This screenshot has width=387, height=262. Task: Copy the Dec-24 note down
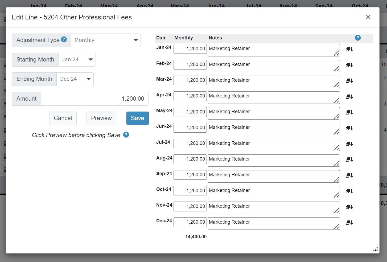349,223
